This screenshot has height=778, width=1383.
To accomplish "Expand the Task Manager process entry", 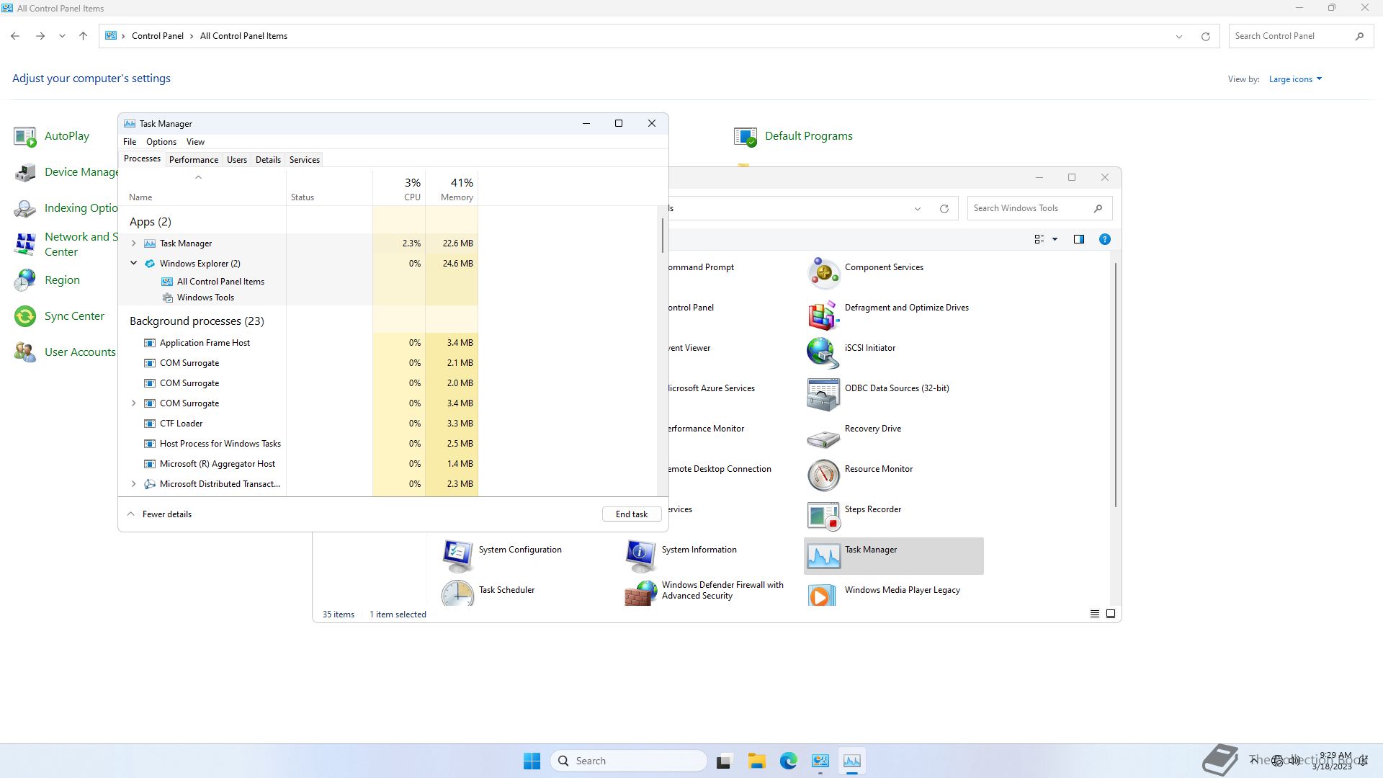I will [x=133, y=243].
